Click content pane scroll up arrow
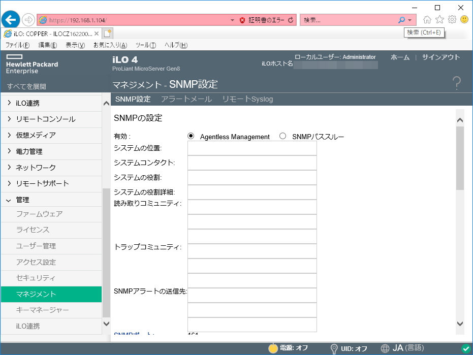This screenshot has width=473, height=355. [x=460, y=120]
